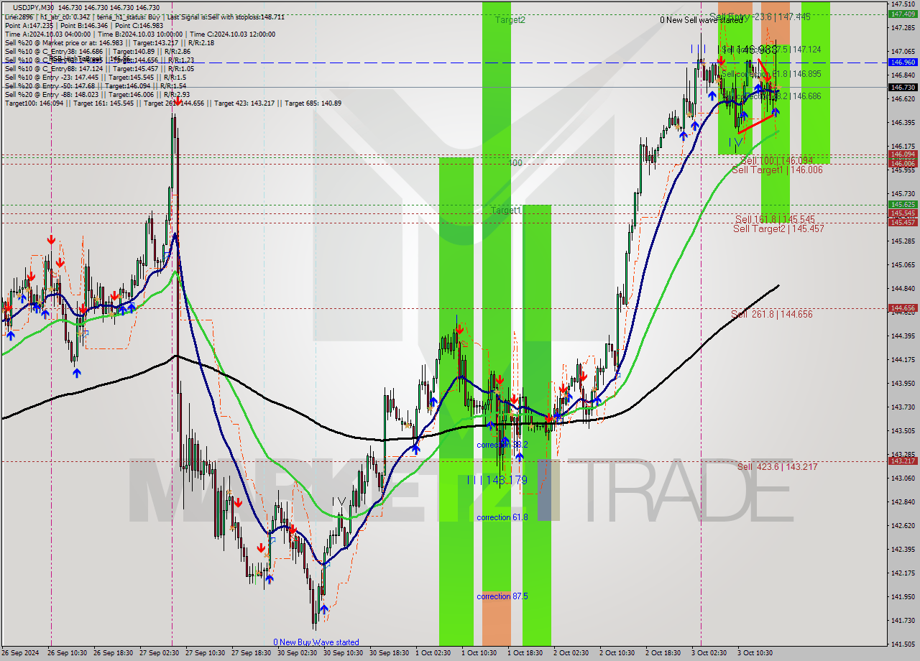Click 'Target100: 146.094' text in the bottom info line
This screenshot has height=661, width=920.
click(x=34, y=103)
